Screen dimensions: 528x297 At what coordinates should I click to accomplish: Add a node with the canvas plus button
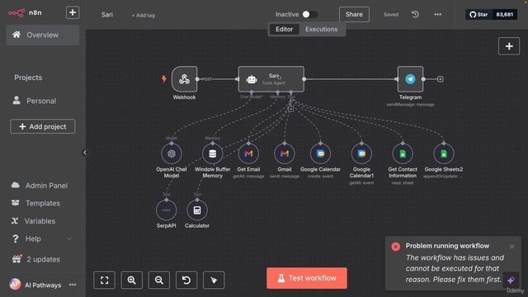coord(509,46)
